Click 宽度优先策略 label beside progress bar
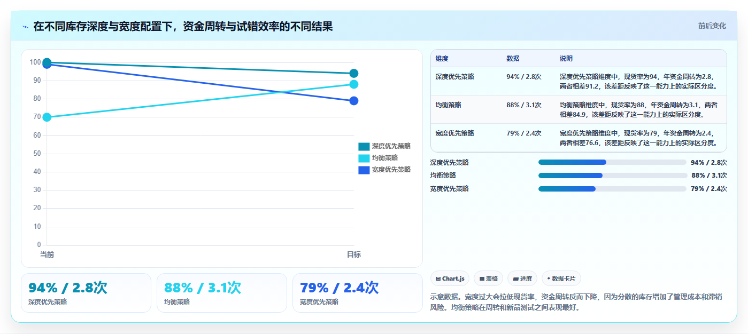The image size is (748, 334). point(449,189)
